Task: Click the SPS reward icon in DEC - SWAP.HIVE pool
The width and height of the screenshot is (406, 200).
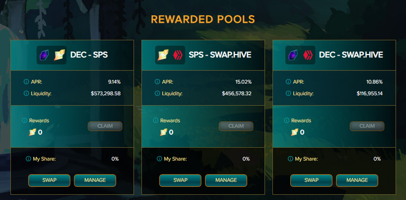Action: tap(294, 132)
